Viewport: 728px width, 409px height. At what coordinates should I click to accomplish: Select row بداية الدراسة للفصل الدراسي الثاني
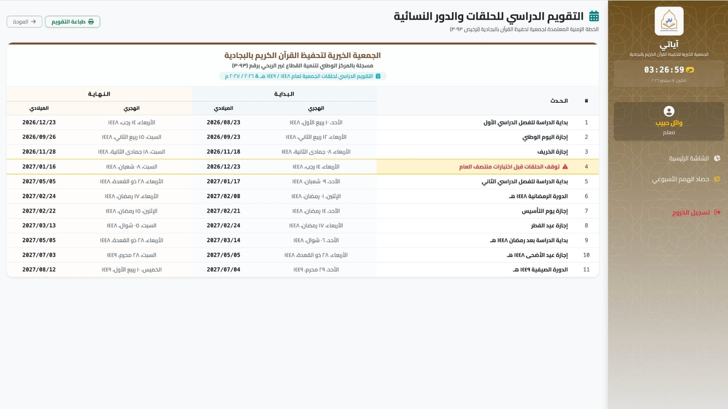tap(303, 181)
